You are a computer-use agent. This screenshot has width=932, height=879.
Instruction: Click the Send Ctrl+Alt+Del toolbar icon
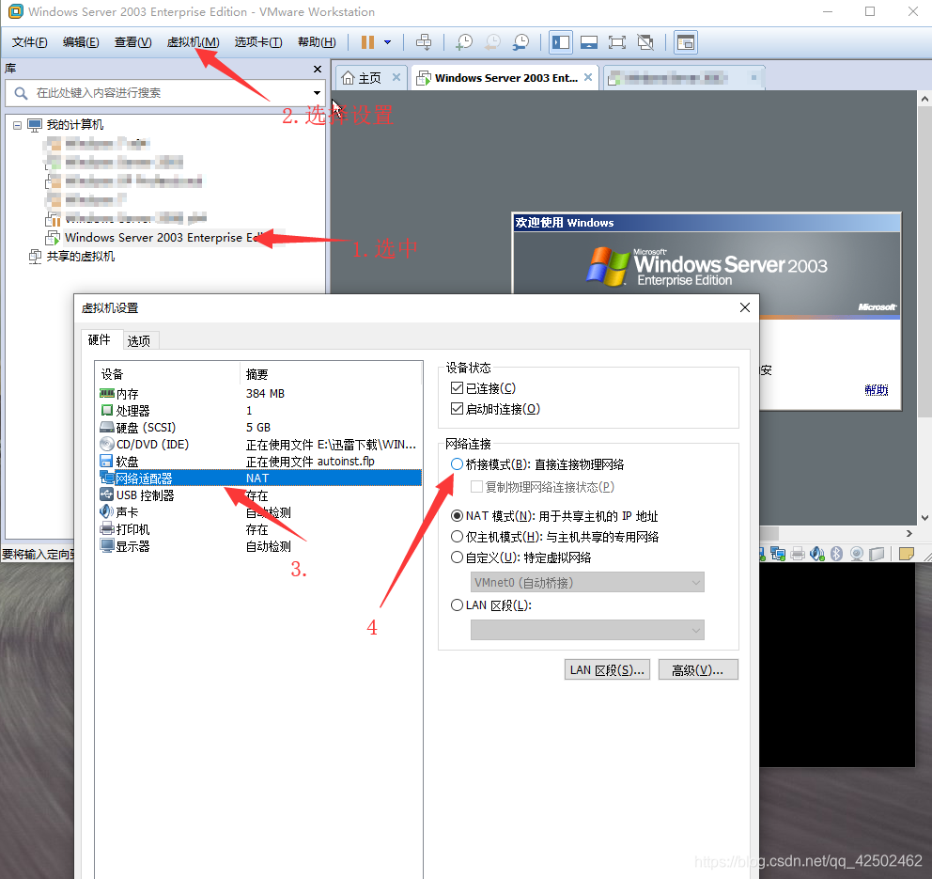pyautogui.click(x=424, y=42)
